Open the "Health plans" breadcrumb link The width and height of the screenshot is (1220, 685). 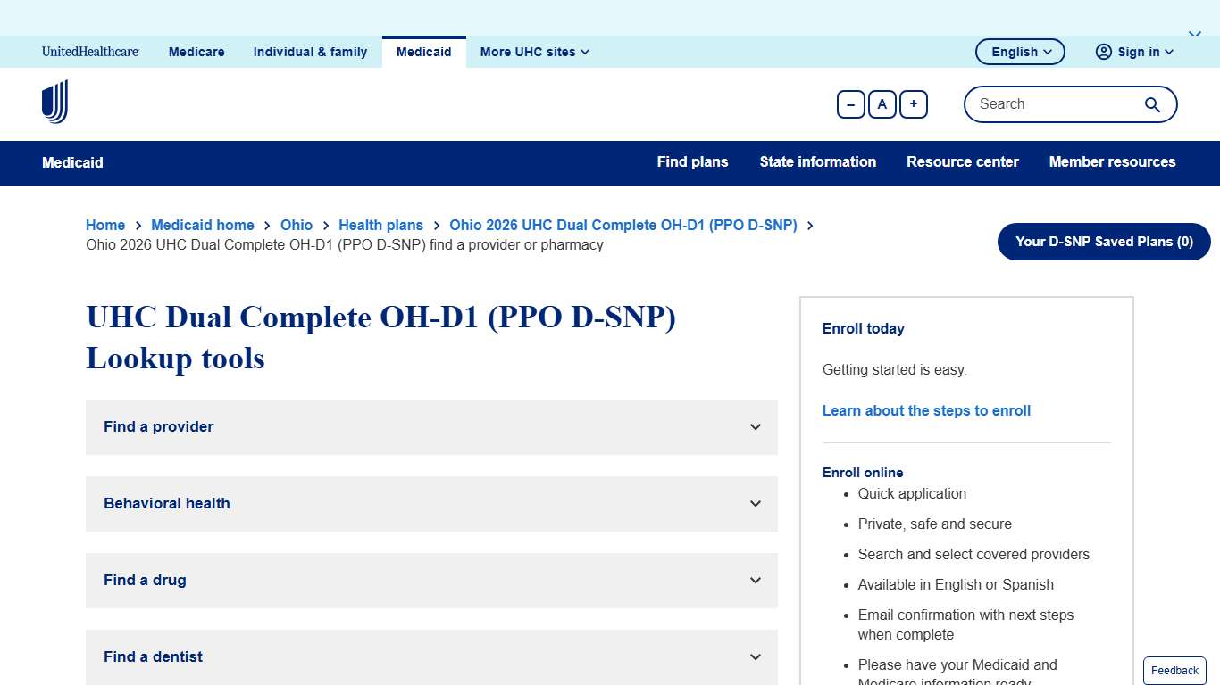380,225
